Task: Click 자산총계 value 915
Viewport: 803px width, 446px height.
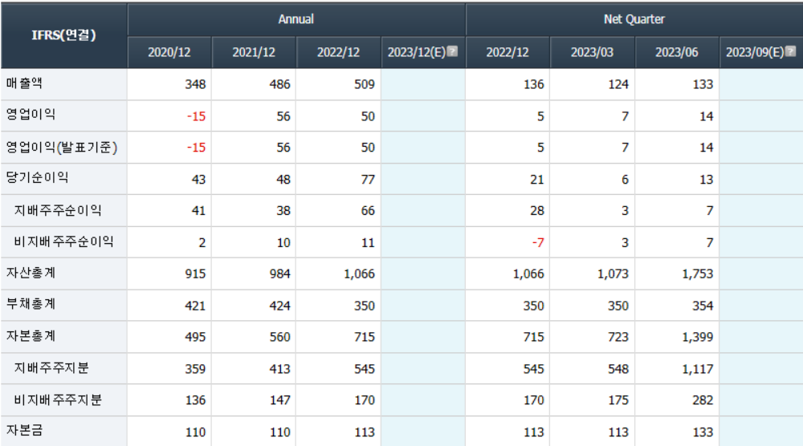Action: pyautogui.click(x=195, y=274)
